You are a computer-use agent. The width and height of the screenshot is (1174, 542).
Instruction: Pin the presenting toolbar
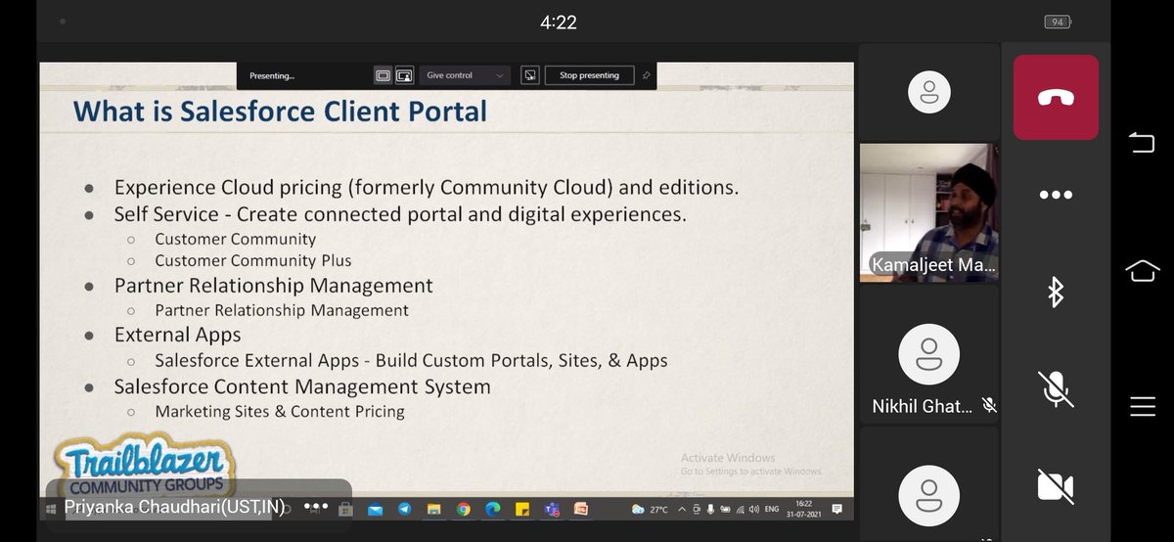point(647,75)
